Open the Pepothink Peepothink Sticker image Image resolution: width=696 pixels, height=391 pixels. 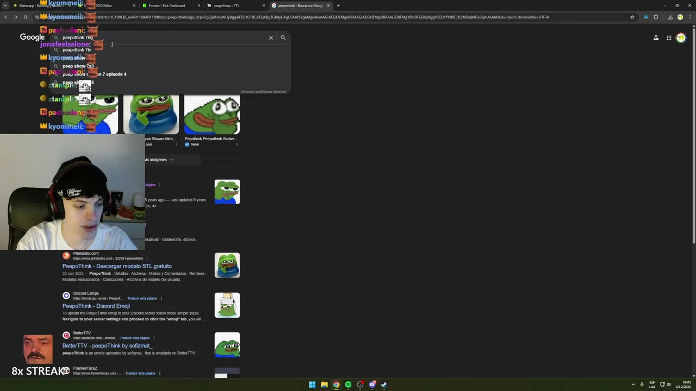tap(212, 114)
